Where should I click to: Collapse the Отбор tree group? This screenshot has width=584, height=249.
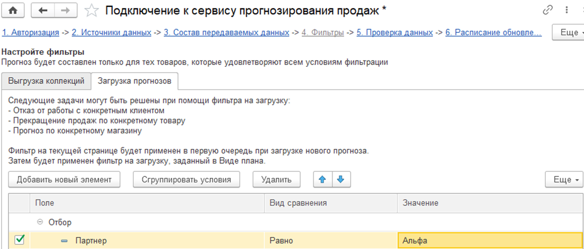[x=40, y=222]
